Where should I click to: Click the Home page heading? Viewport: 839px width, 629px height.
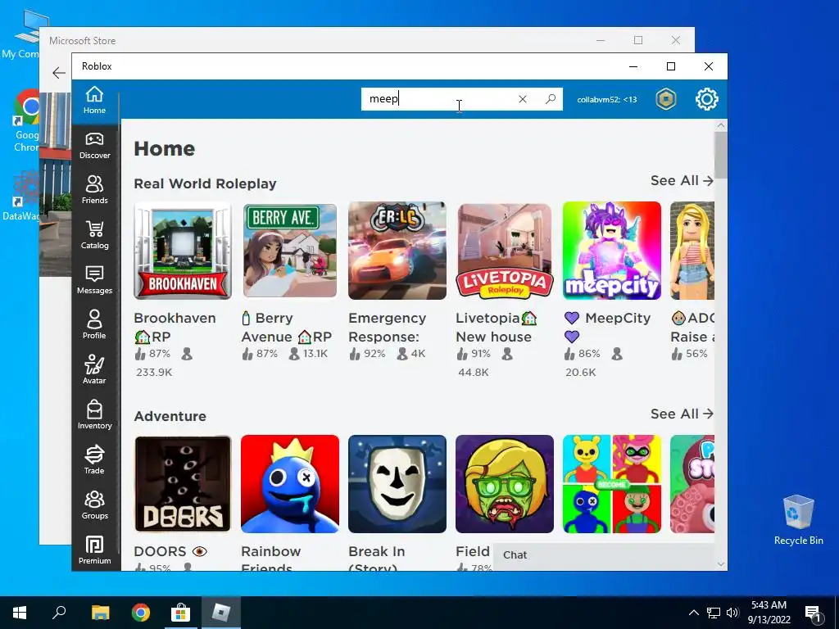click(164, 149)
